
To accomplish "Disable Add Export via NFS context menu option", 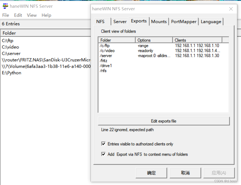I will click(103, 154).
